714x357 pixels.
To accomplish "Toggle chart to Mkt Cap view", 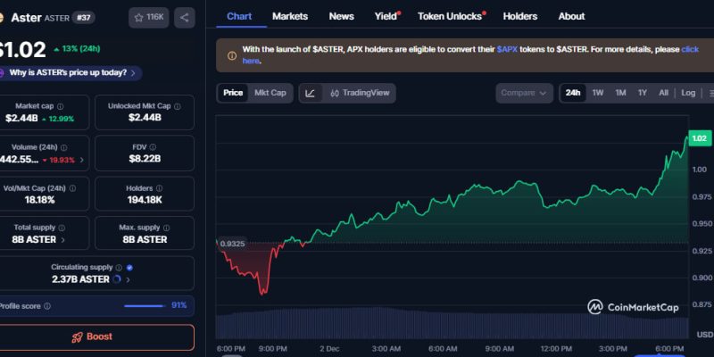I will pyautogui.click(x=270, y=93).
